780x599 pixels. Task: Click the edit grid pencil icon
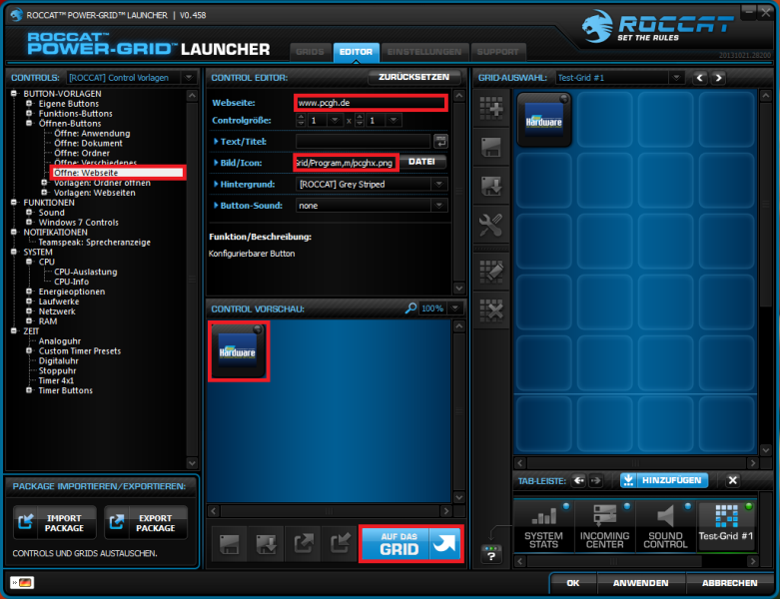click(x=491, y=272)
